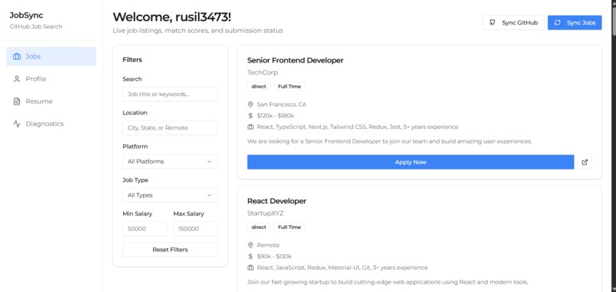Click the GitHub icon in Sync GitHub

[492, 23]
